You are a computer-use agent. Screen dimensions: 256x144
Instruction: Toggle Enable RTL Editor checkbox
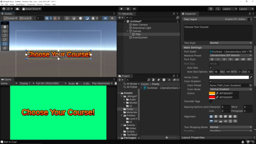[249, 19]
